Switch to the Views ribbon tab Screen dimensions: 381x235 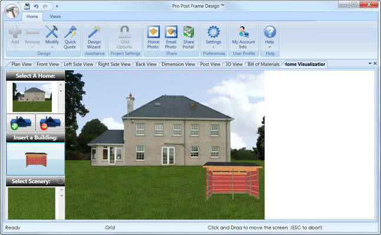(x=55, y=16)
